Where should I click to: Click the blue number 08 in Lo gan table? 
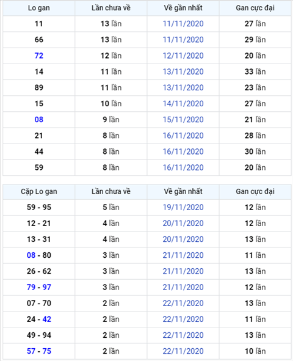[x=39, y=120]
